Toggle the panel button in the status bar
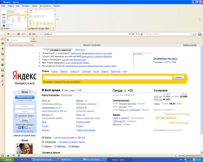The height and width of the screenshot is (162, 203). pos(3,156)
